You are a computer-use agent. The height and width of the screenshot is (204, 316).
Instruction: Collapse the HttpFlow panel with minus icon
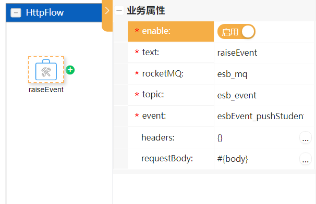pos(16,13)
